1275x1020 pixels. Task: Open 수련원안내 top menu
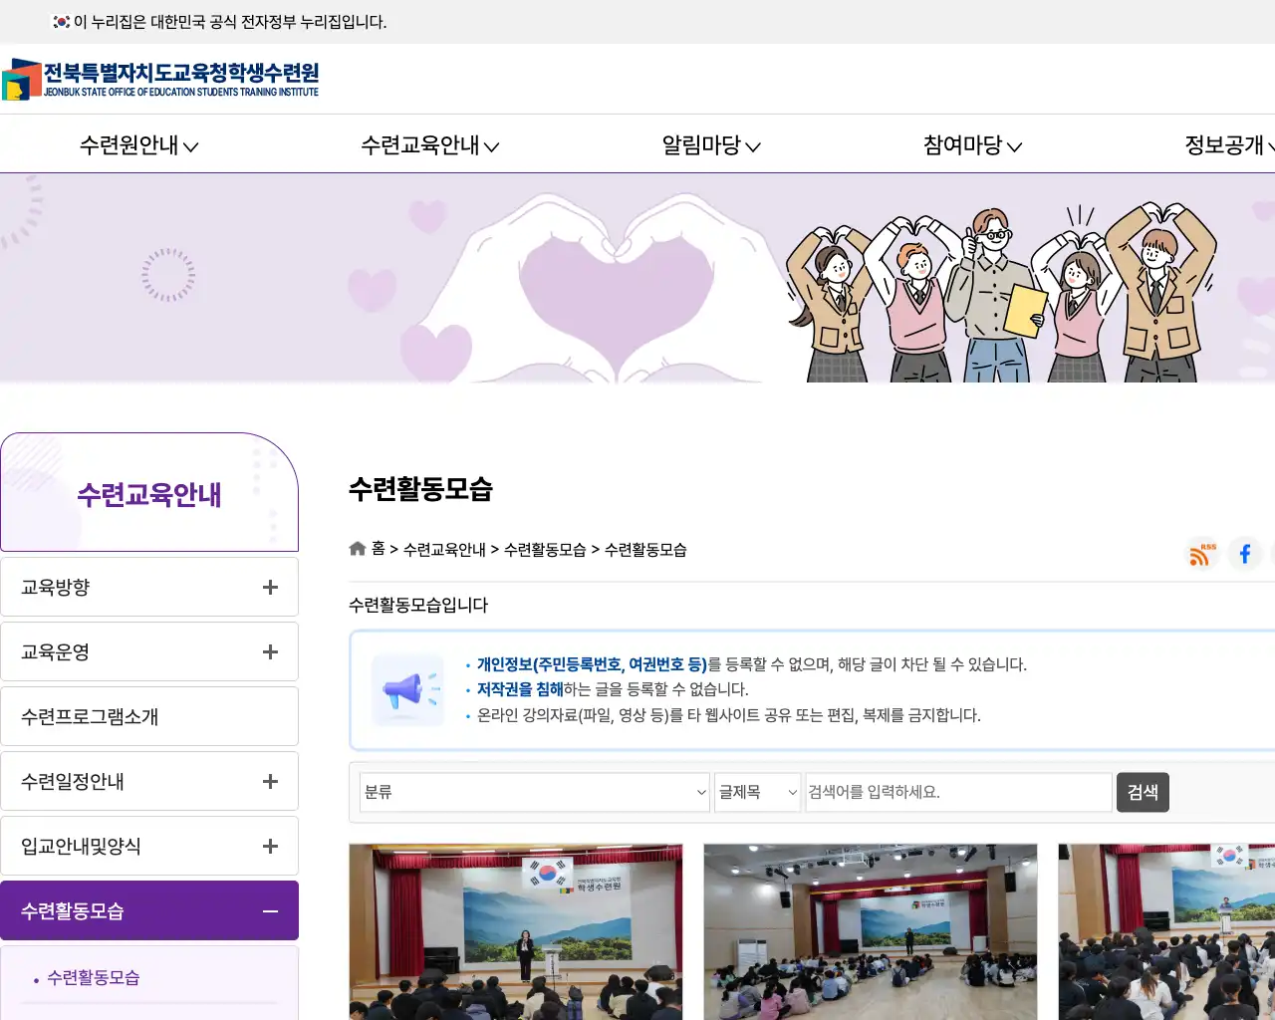tap(139, 145)
